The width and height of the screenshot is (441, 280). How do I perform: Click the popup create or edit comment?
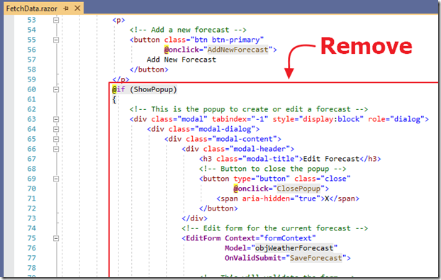coord(249,109)
